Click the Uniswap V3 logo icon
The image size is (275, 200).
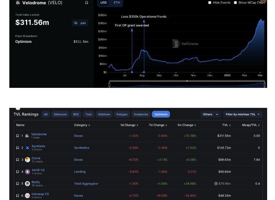(28, 196)
